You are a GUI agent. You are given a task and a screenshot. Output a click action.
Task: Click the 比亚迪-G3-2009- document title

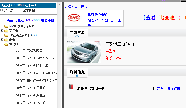click(x=91, y=89)
